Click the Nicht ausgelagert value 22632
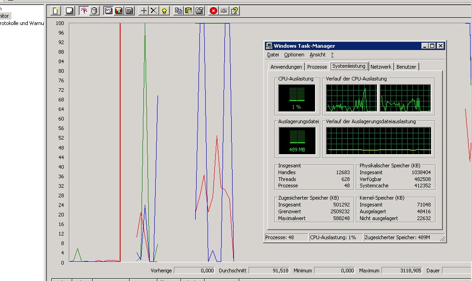 click(x=424, y=218)
